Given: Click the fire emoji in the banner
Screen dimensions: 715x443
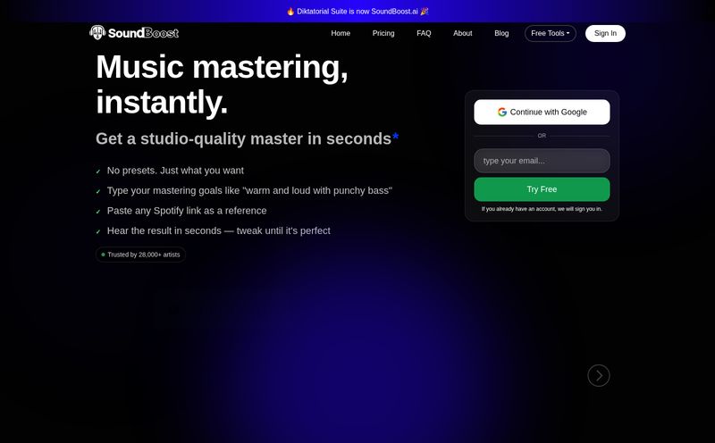Looking at the screenshot, I should pos(290,12).
